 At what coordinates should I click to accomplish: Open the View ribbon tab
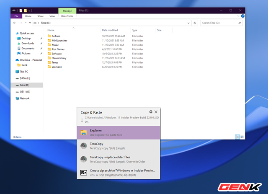(52, 16)
